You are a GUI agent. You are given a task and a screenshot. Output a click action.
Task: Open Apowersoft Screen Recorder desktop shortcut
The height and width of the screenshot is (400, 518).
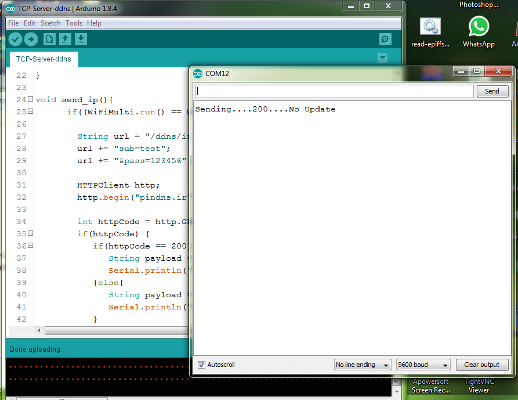[x=430, y=386]
